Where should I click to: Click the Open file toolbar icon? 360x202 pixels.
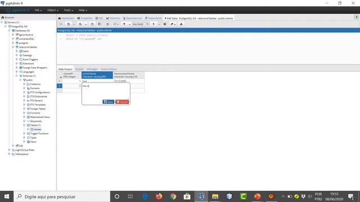tap(61, 24)
